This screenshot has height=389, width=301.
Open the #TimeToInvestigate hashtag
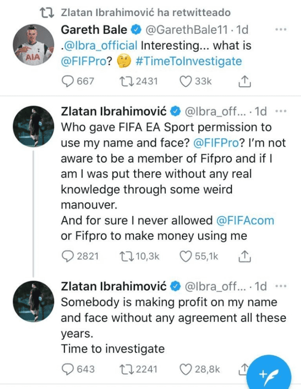(189, 61)
